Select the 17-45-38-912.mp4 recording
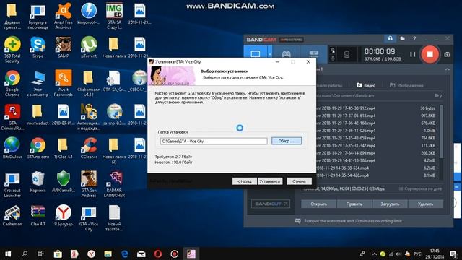Viewport: 462px width, 260px height. point(376,108)
